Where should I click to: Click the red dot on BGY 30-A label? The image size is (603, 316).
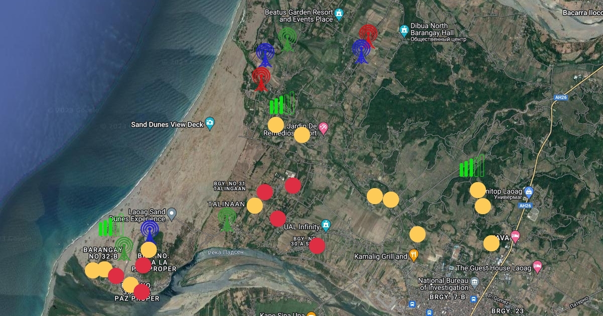coord(317,246)
